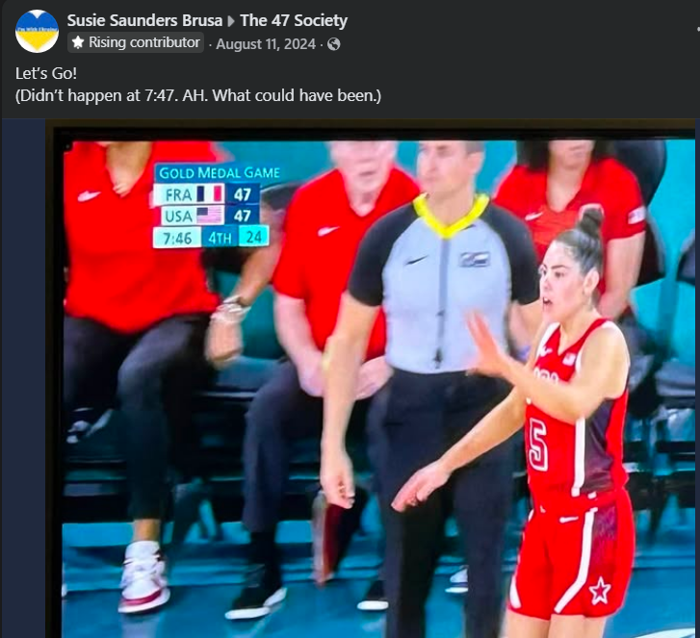Open The 47 Society group page
This screenshot has height=638, width=700.
tap(294, 20)
